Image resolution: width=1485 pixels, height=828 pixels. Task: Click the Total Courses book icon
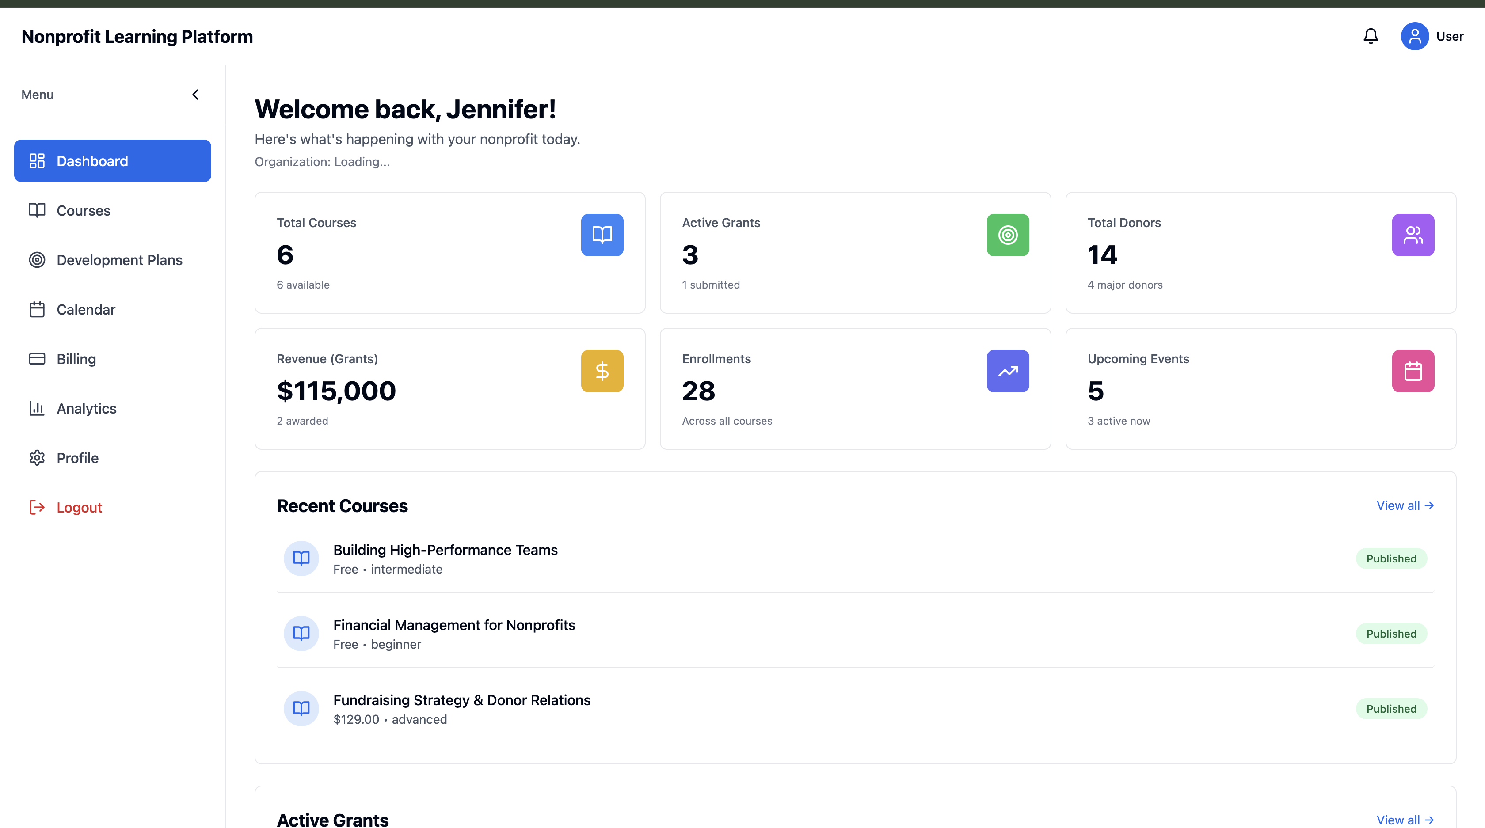602,235
